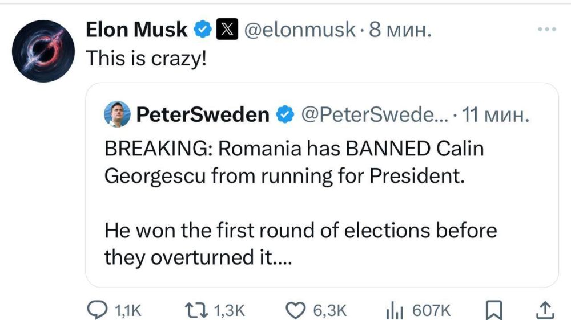The image size is (571, 320).
Task: Like the post with the heart icon
Action: coord(295,309)
